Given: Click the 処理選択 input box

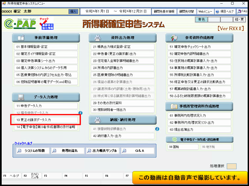Looking at the screenshot, I should pyautogui.click(x=232, y=166).
